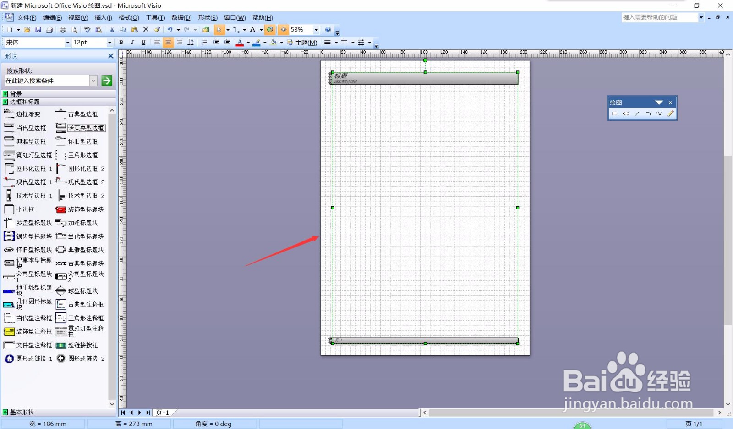This screenshot has width=733, height=429.
Task: Toggle the pan and zoom window button
Action: coord(284,30)
